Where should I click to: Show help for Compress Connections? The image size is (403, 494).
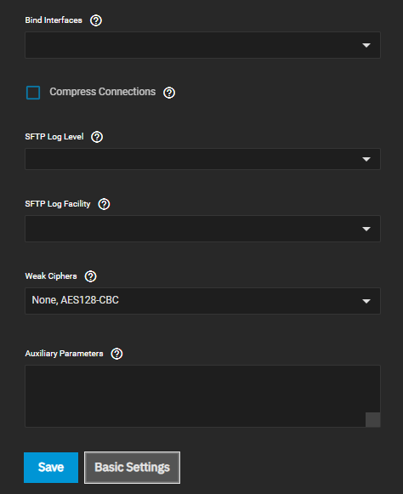coord(169,93)
